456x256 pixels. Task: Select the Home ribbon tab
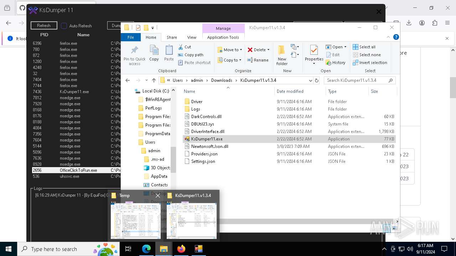151,37
